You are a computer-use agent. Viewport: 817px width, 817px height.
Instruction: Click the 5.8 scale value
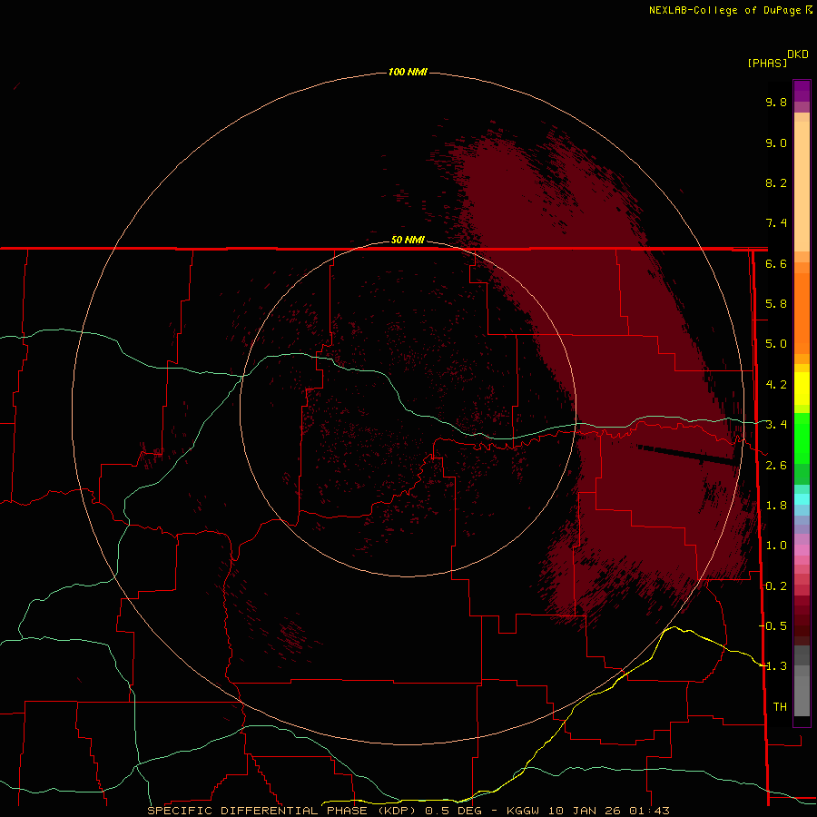776,304
